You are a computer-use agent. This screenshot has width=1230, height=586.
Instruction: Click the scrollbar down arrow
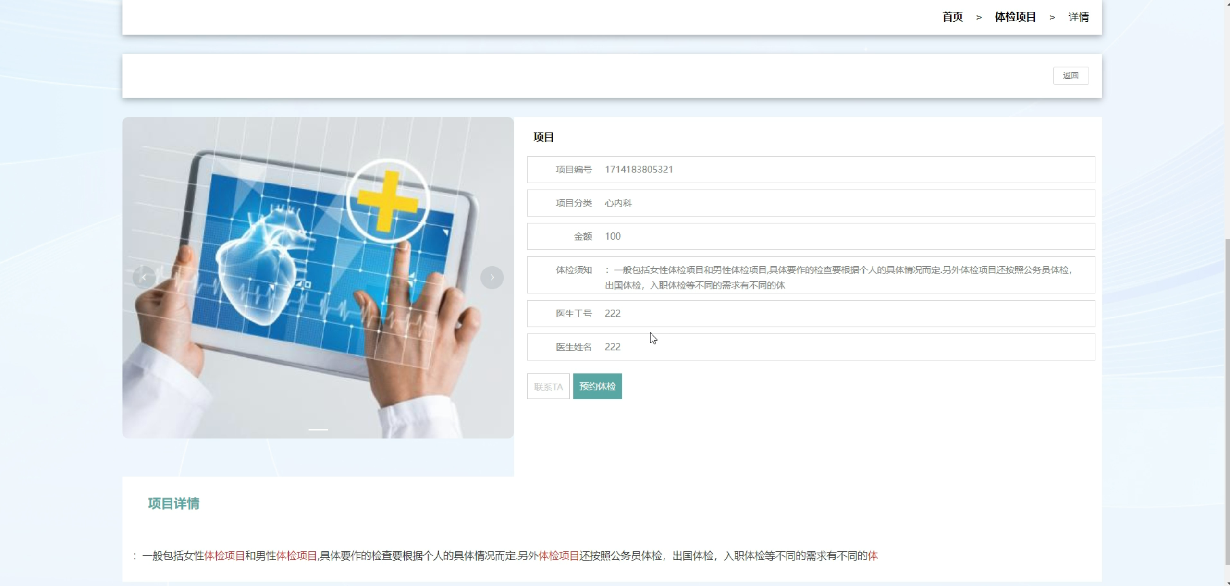[x=1227, y=583]
